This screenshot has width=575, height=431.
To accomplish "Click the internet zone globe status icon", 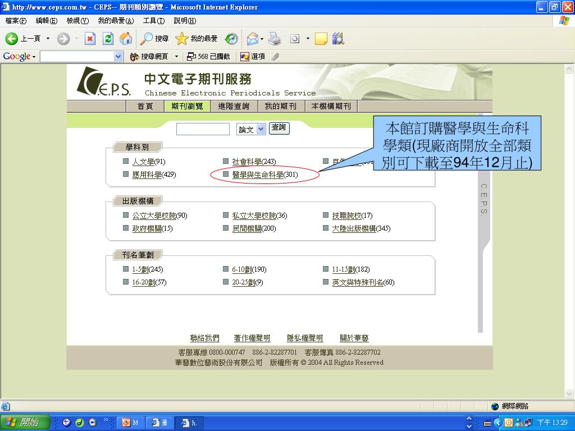I will click(495, 406).
